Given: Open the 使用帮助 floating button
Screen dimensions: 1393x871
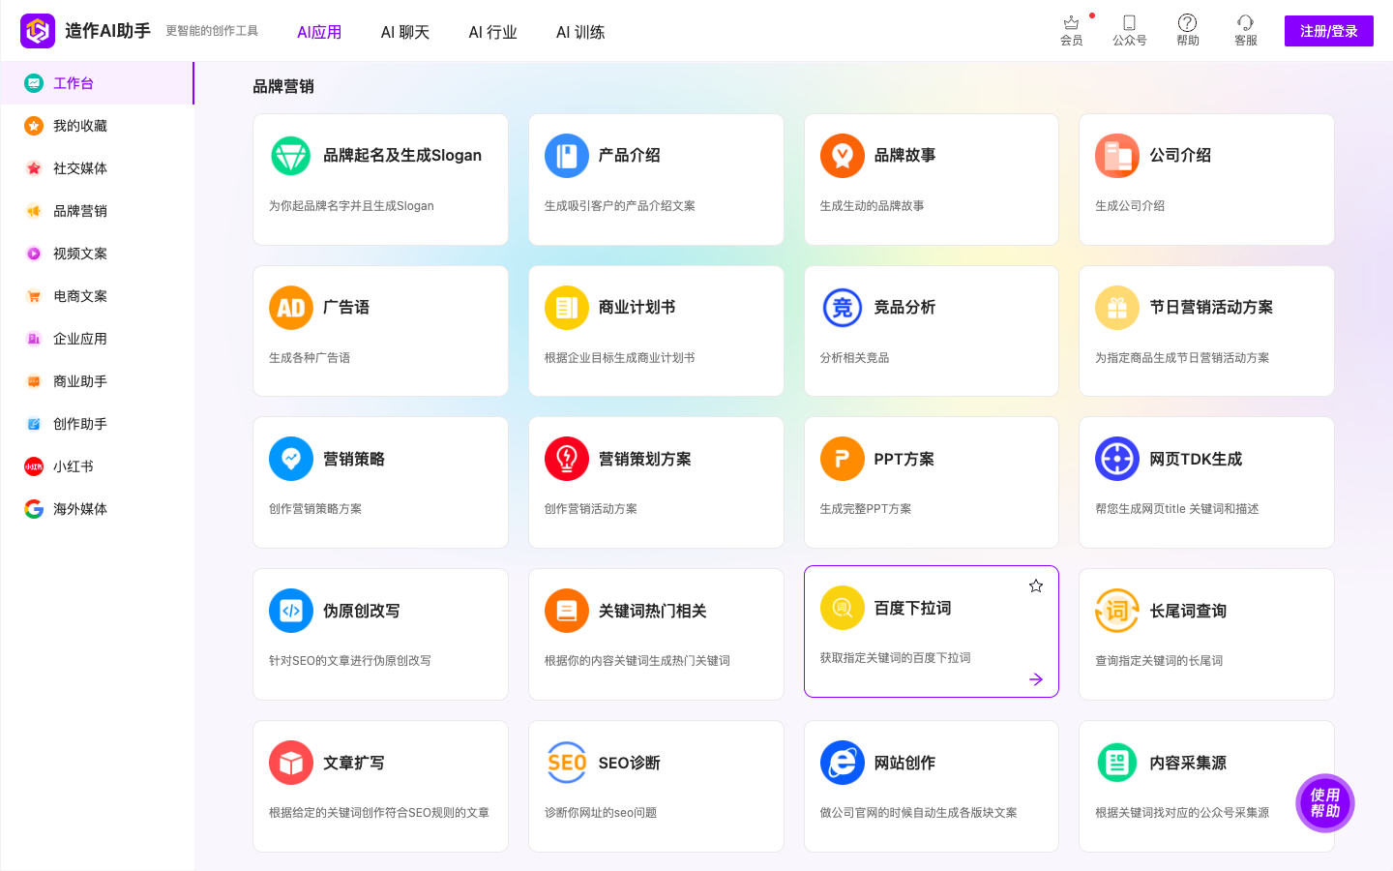Looking at the screenshot, I should (1325, 803).
